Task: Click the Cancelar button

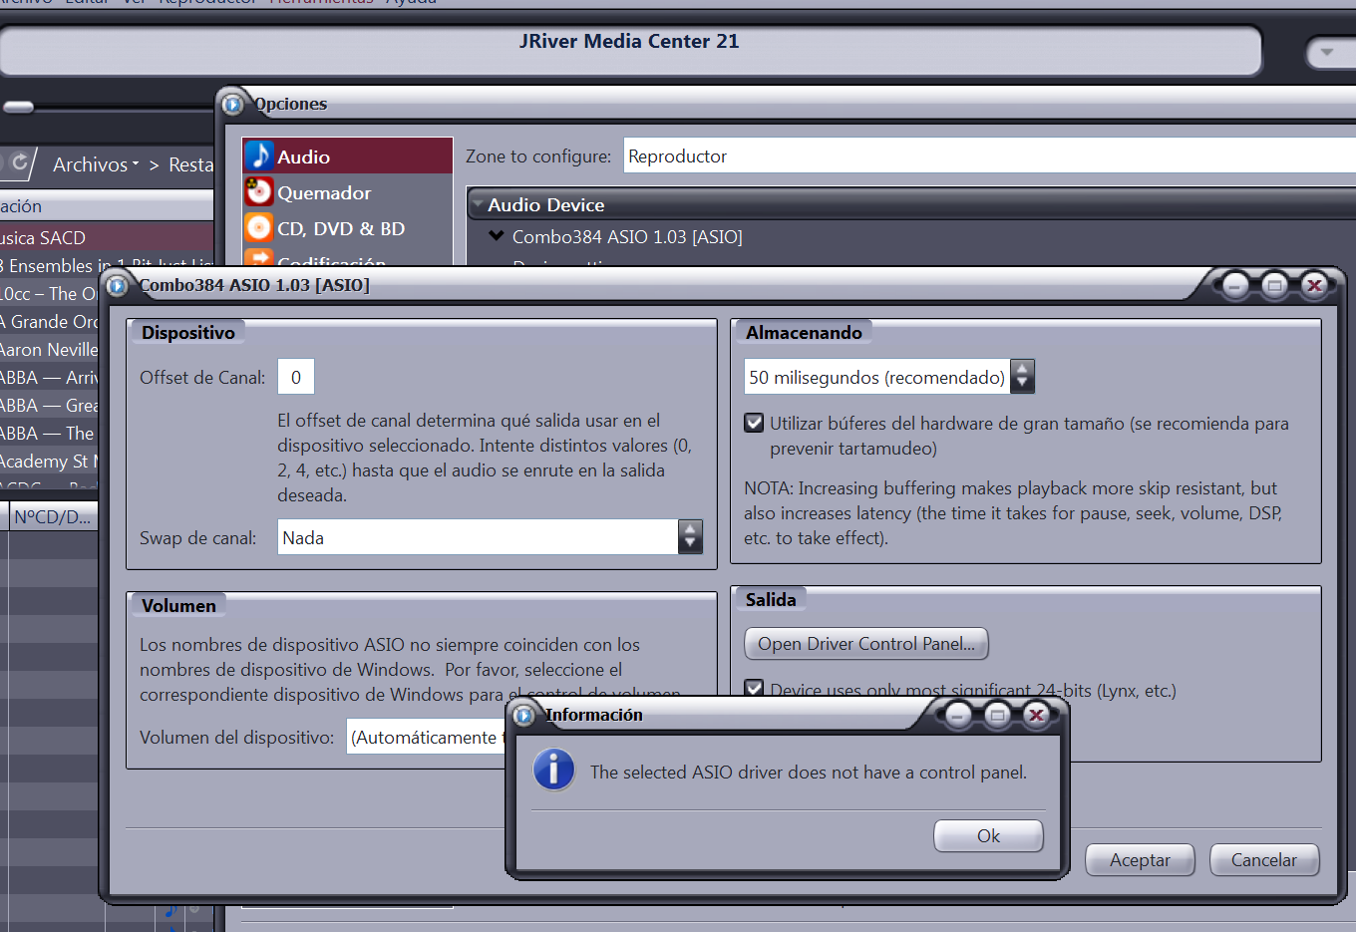Action: pyautogui.click(x=1264, y=859)
